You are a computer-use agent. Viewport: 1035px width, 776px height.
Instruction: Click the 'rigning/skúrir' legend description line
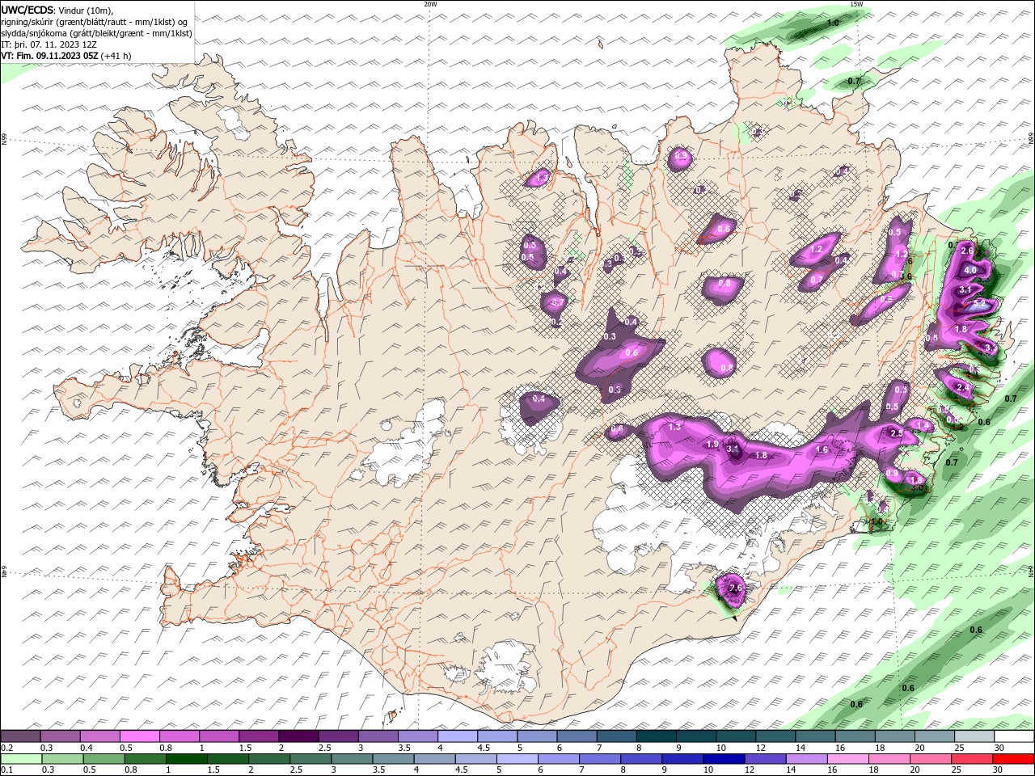click(95, 22)
